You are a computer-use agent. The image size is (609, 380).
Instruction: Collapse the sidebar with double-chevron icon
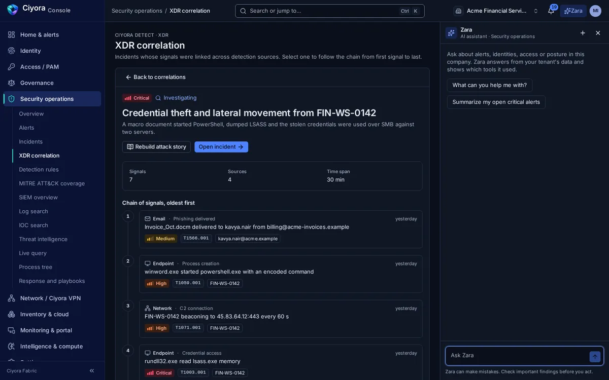click(x=92, y=371)
